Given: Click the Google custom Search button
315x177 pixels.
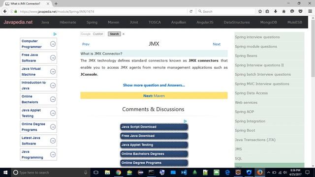Looking at the screenshot, I should (x=114, y=34).
